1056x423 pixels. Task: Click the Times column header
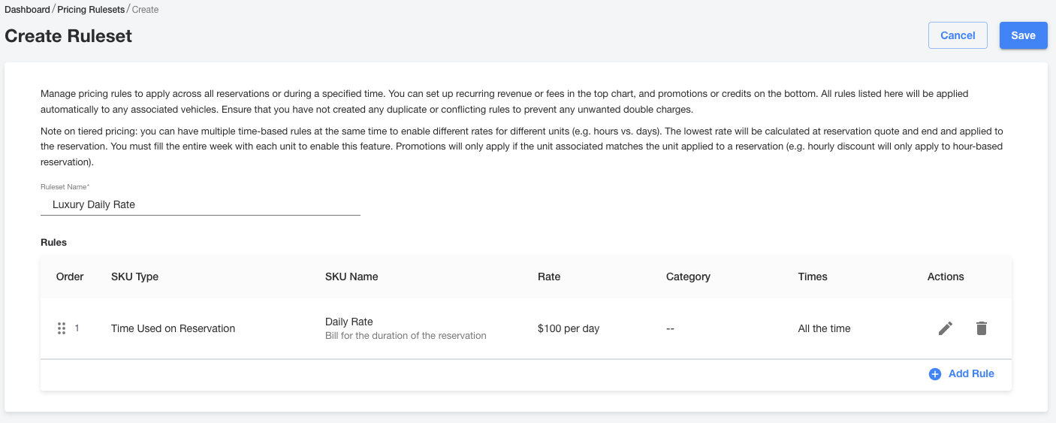(x=813, y=276)
